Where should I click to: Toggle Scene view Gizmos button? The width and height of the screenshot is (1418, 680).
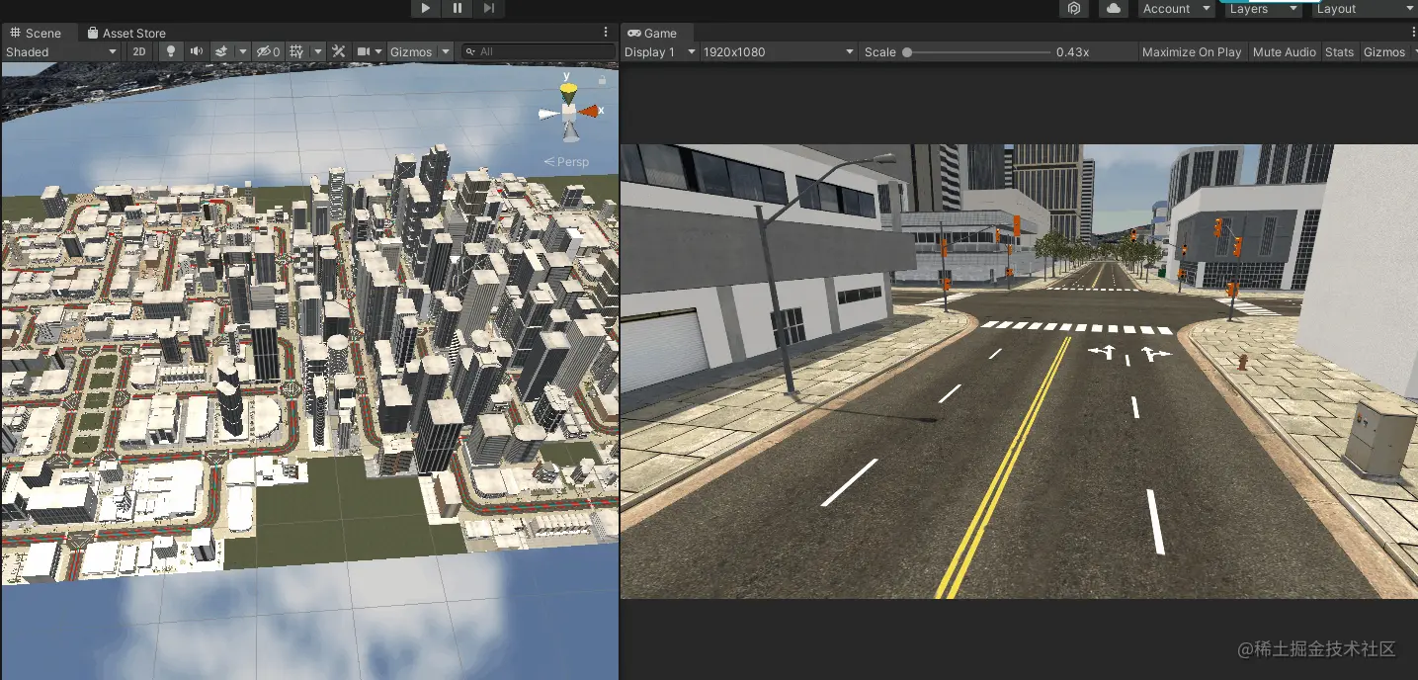(411, 51)
